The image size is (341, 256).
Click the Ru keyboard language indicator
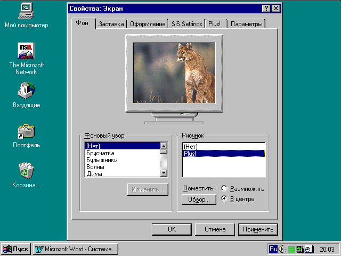(x=273, y=249)
